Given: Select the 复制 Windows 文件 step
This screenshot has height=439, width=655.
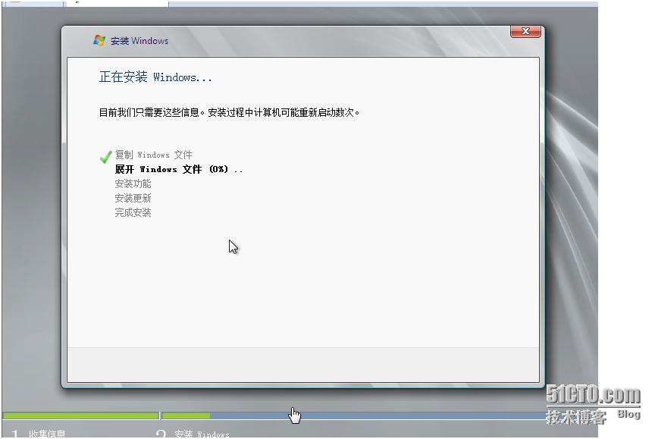Looking at the screenshot, I should pos(153,155).
